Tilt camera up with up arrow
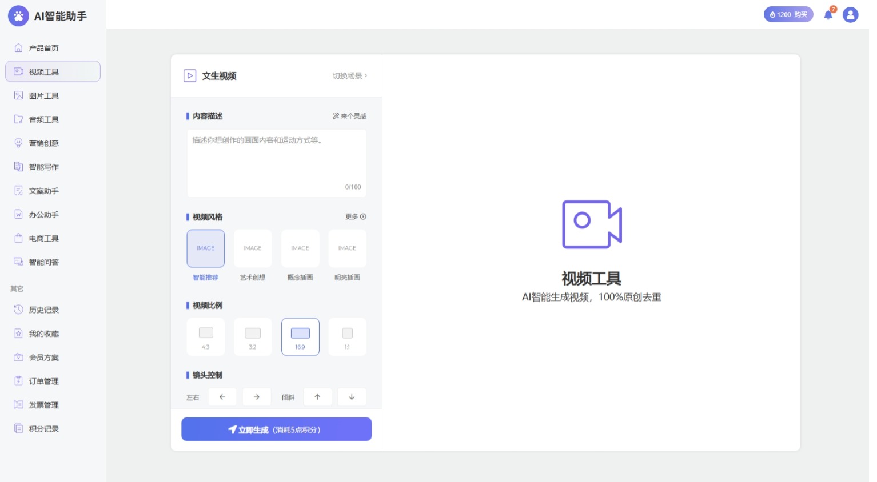Viewport: 877px width, 482px height. [x=317, y=397]
